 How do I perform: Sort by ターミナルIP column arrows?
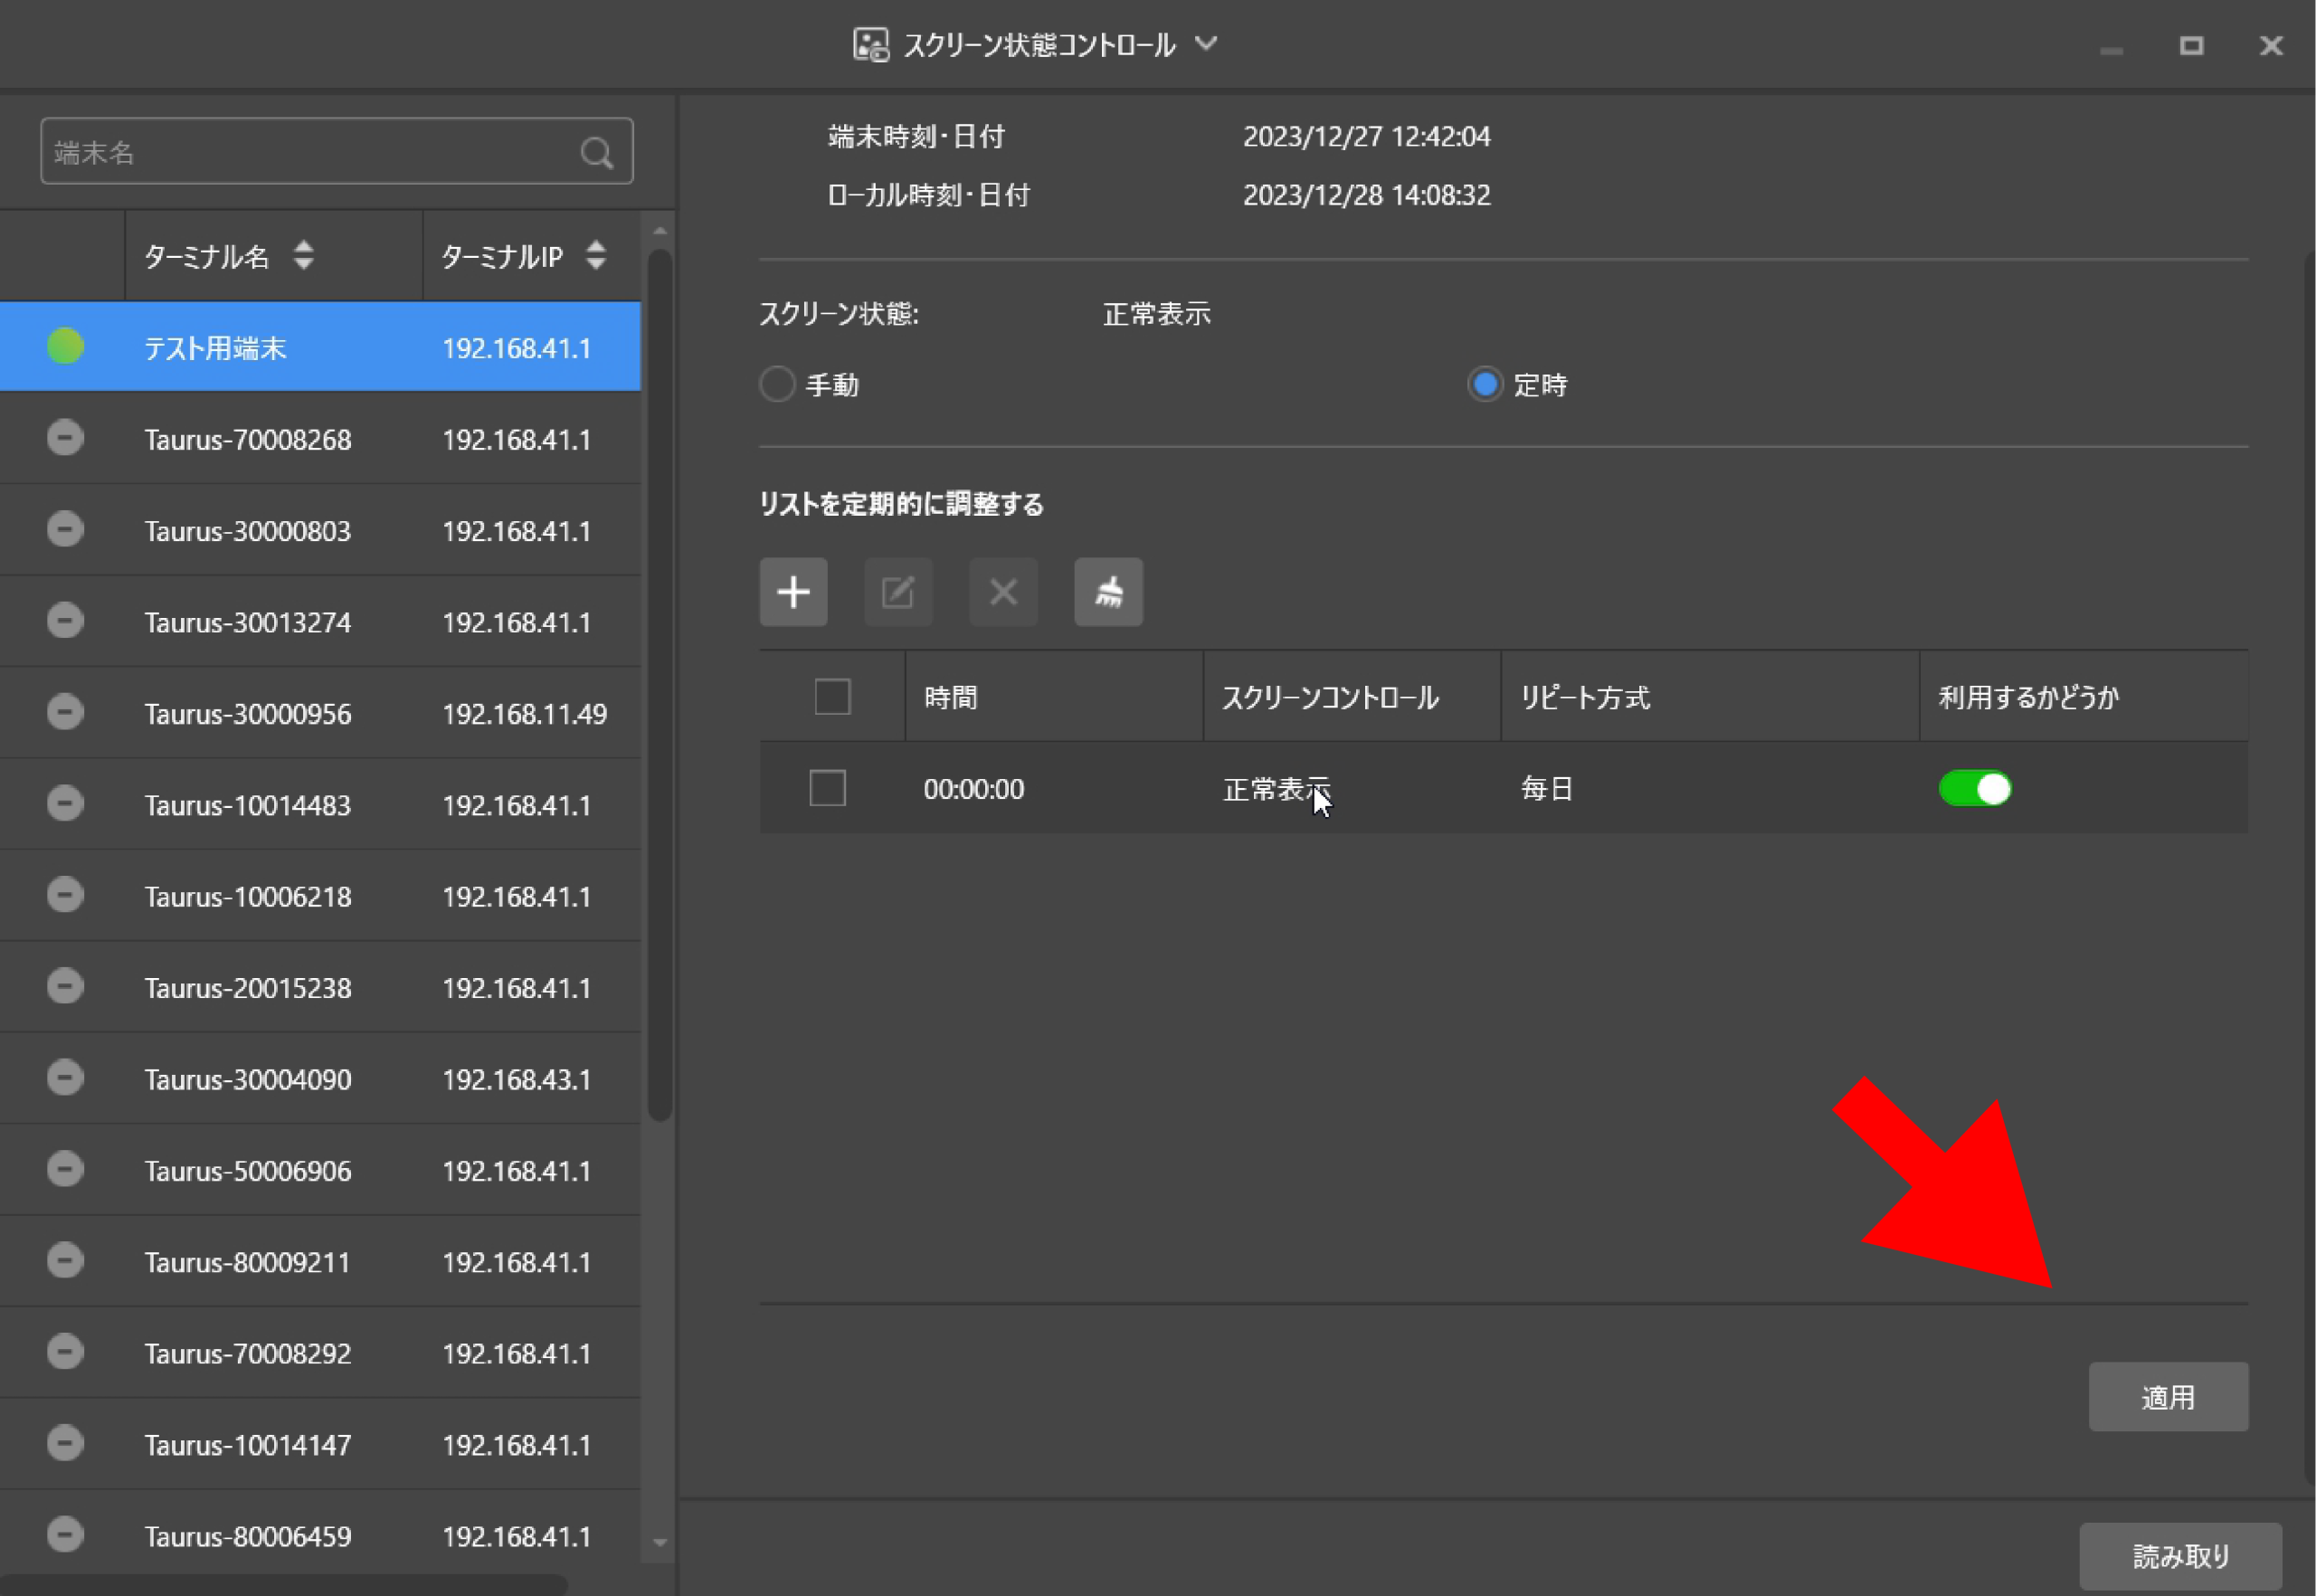click(x=596, y=255)
